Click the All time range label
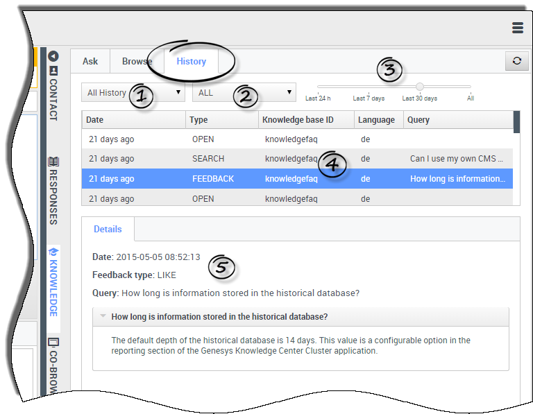Image resolution: width=533 pixels, height=414 pixels. point(471,98)
